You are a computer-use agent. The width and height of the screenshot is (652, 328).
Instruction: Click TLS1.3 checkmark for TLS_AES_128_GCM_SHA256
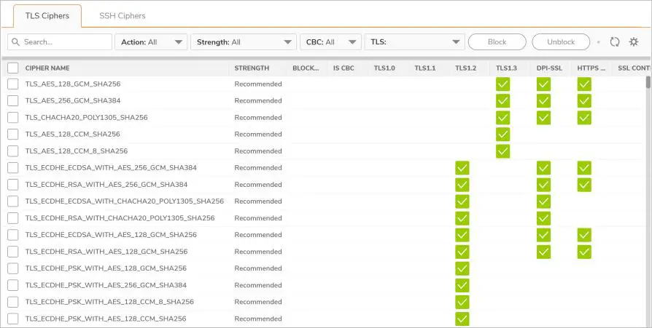502,84
